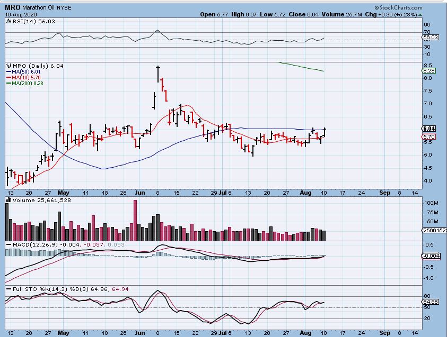The width and height of the screenshot is (447, 337).
Task: Click the 'Open 5.77' header value
Action: point(214,14)
